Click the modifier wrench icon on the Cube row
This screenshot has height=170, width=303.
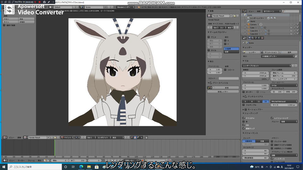(262, 28)
